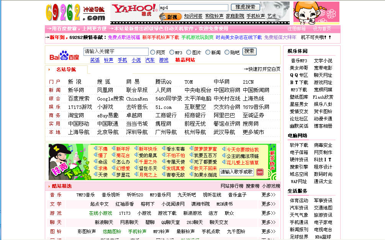
Task: Play the 菊花台 ringtone speaker icon
Action: (x=114, y=155)
